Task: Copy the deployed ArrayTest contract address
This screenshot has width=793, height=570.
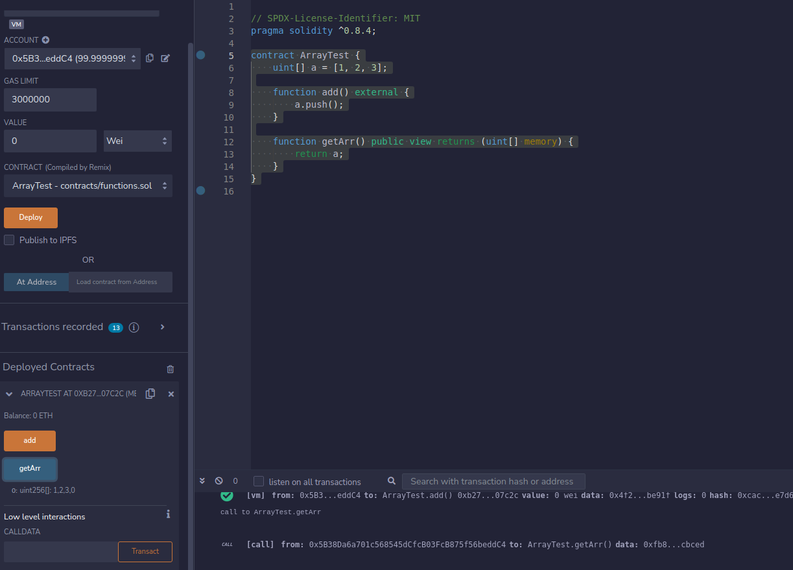Action: click(150, 393)
